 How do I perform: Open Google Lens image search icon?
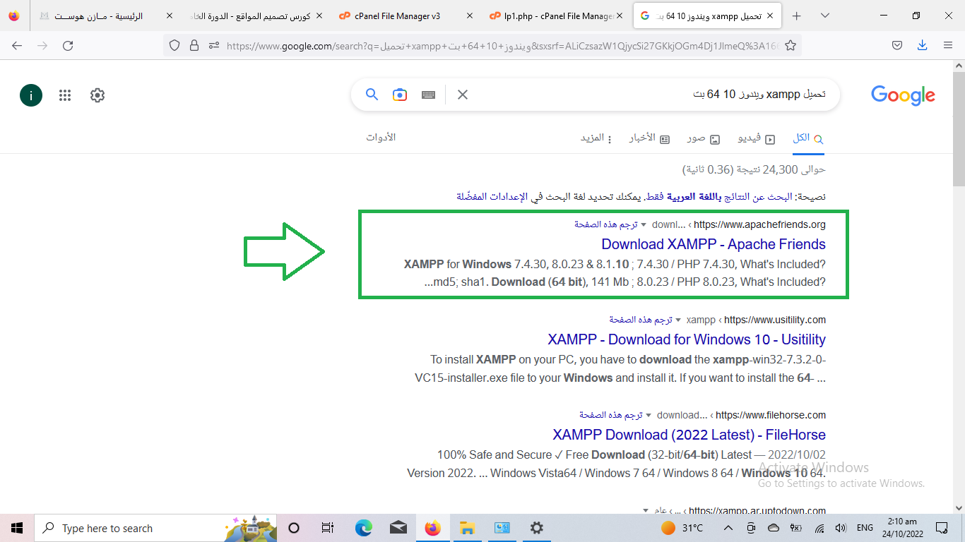400,95
